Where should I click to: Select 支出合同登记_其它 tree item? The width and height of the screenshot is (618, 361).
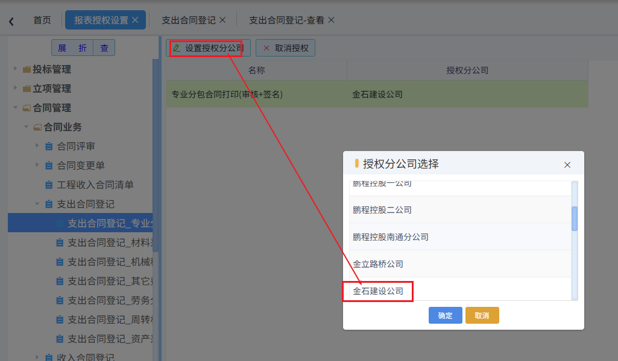pyautogui.click(x=110, y=281)
